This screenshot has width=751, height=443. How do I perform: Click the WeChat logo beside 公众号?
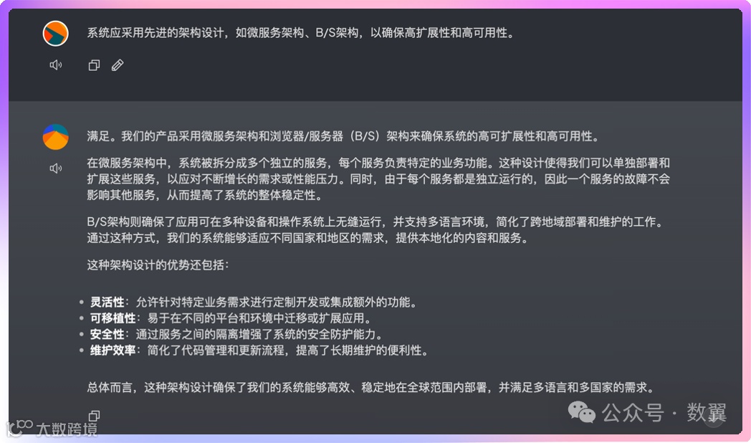click(x=581, y=412)
